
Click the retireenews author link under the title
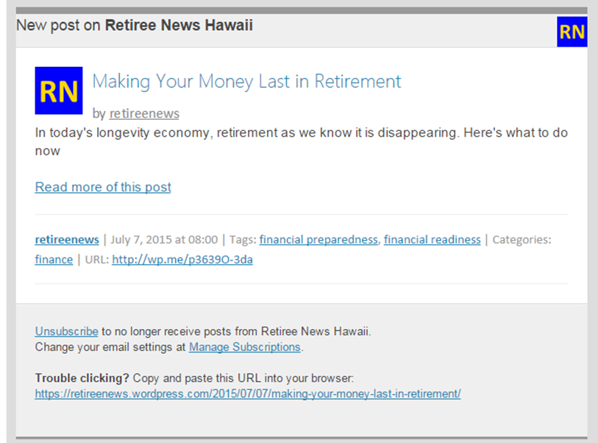(x=144, y=113)
